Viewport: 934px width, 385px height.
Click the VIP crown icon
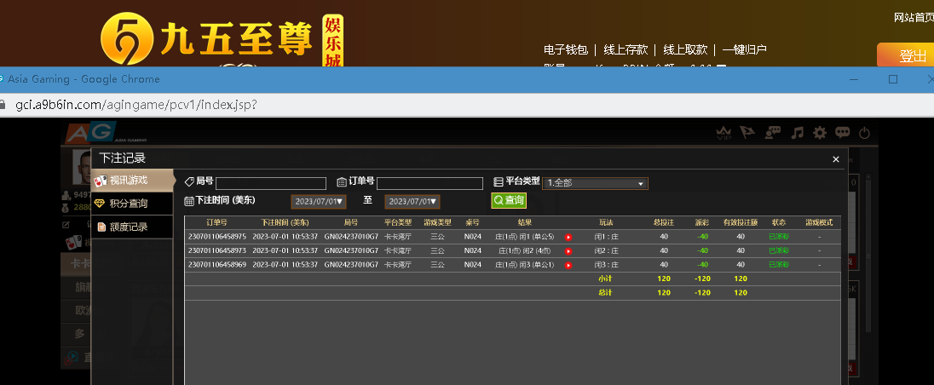pyautogui.click(x=725, y=133)
